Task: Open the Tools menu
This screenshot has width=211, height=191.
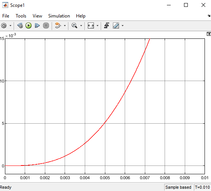Action: pos(21,16)
